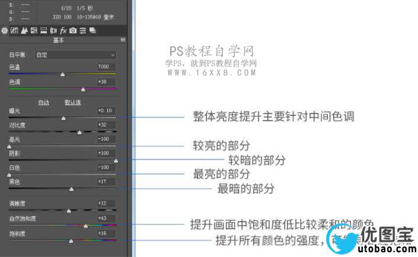
Task: Click the 自动 auto tone link
Action: pos(43,103)
